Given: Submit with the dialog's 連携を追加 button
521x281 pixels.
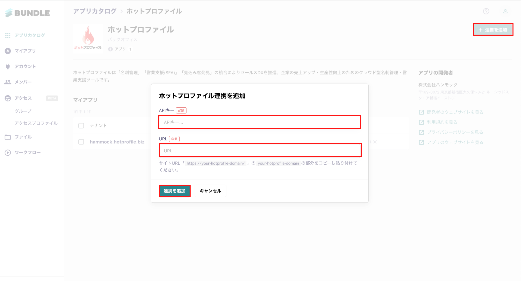Looking at the screenshot, I should [x=175, y=191].
